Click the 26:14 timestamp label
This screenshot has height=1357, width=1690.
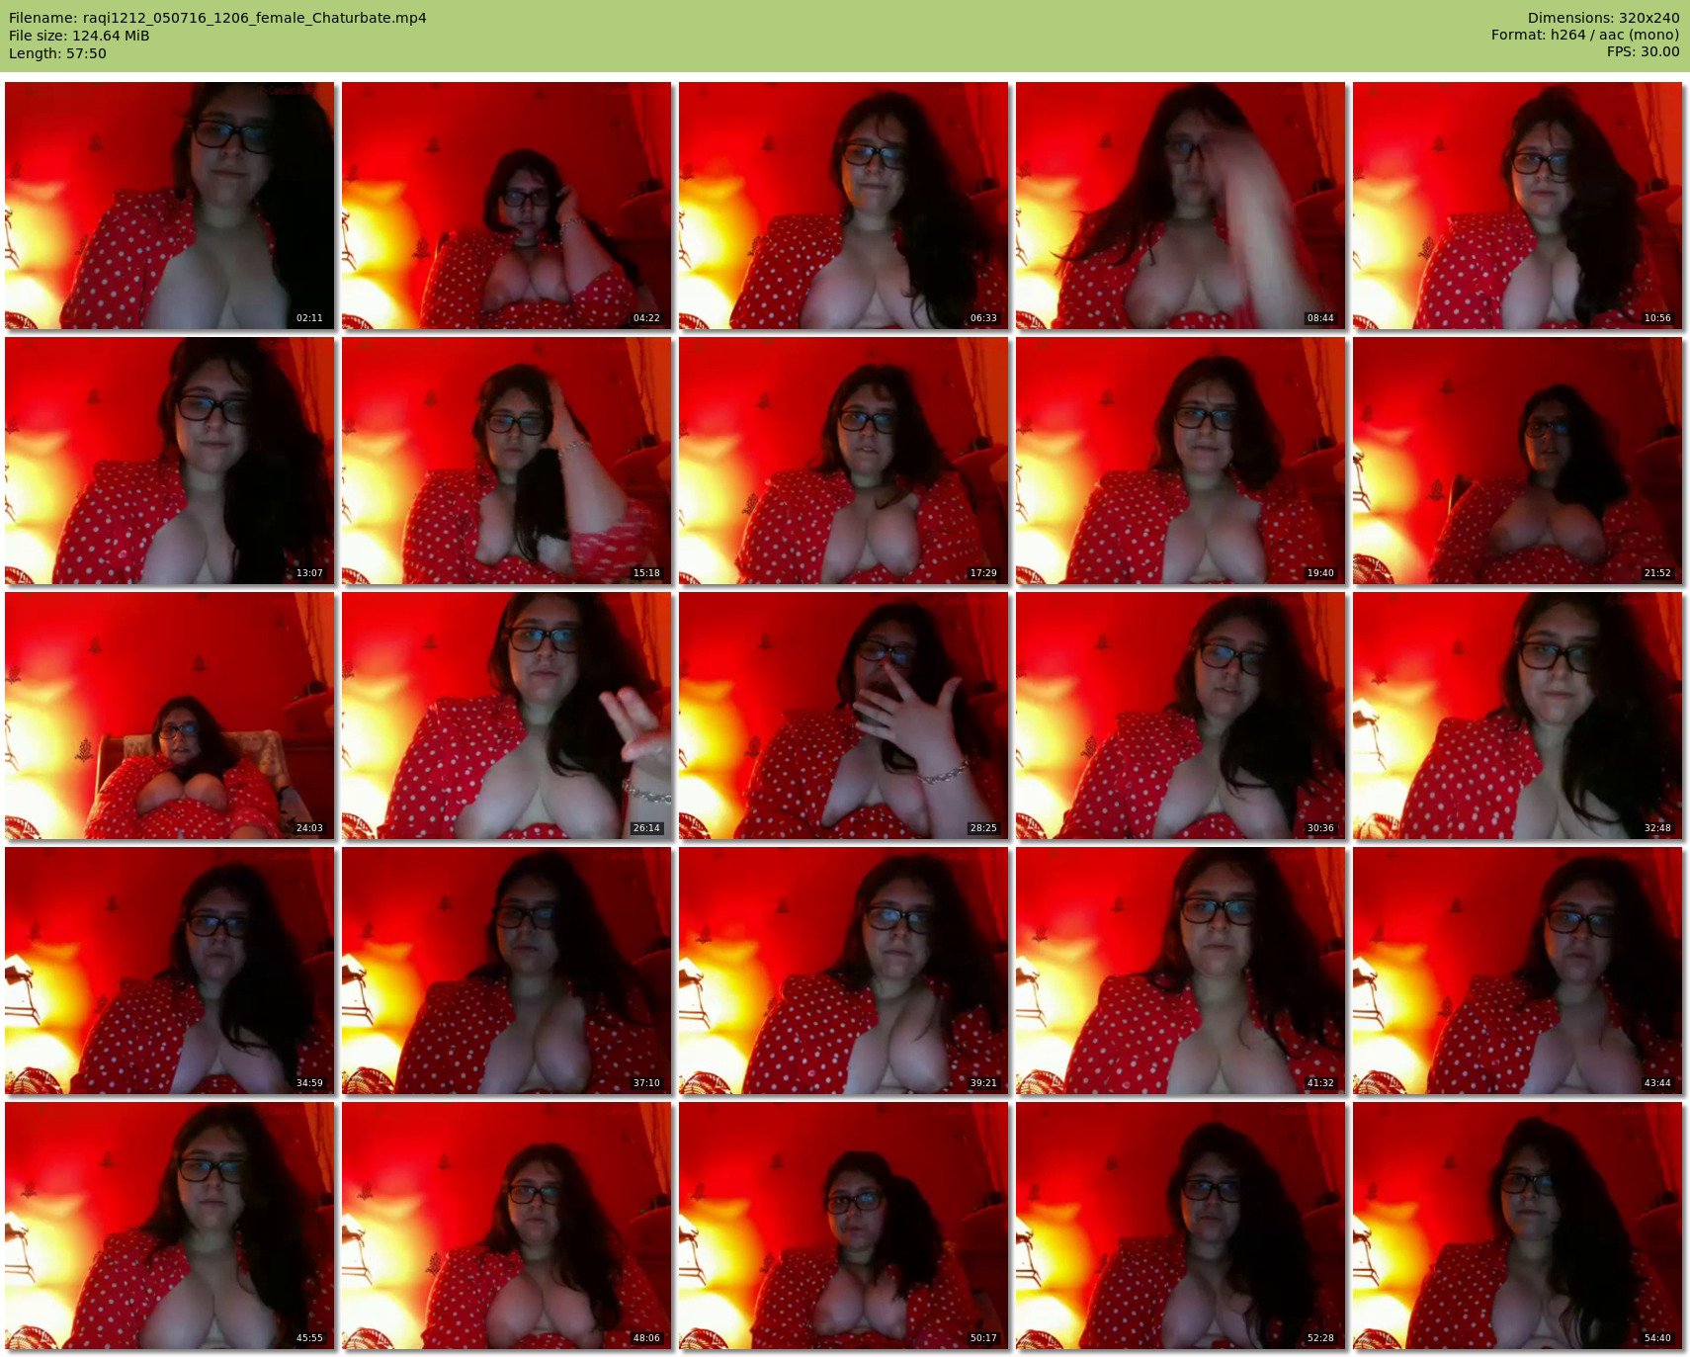point(646,828)
